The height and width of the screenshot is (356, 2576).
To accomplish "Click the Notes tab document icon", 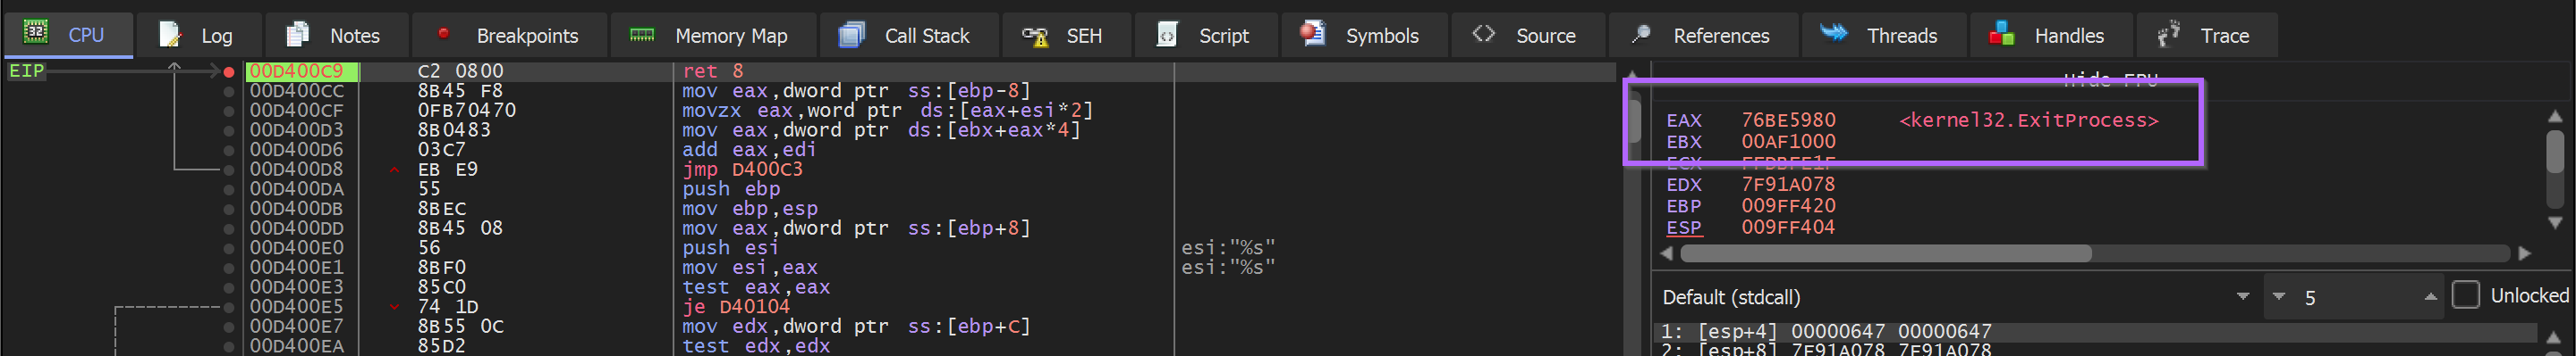I will [x=298, y=35].
